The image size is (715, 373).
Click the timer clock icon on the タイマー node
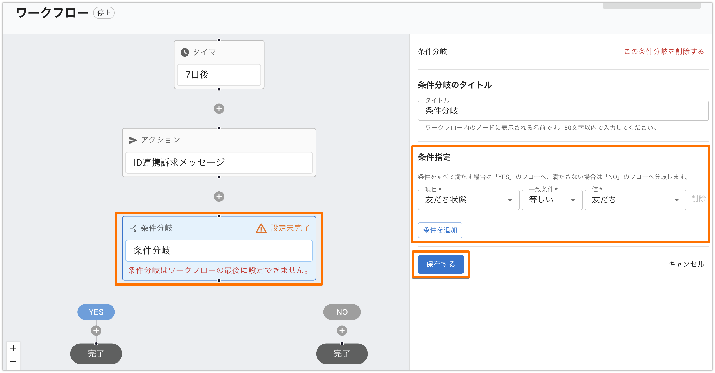tap(185, 52)
